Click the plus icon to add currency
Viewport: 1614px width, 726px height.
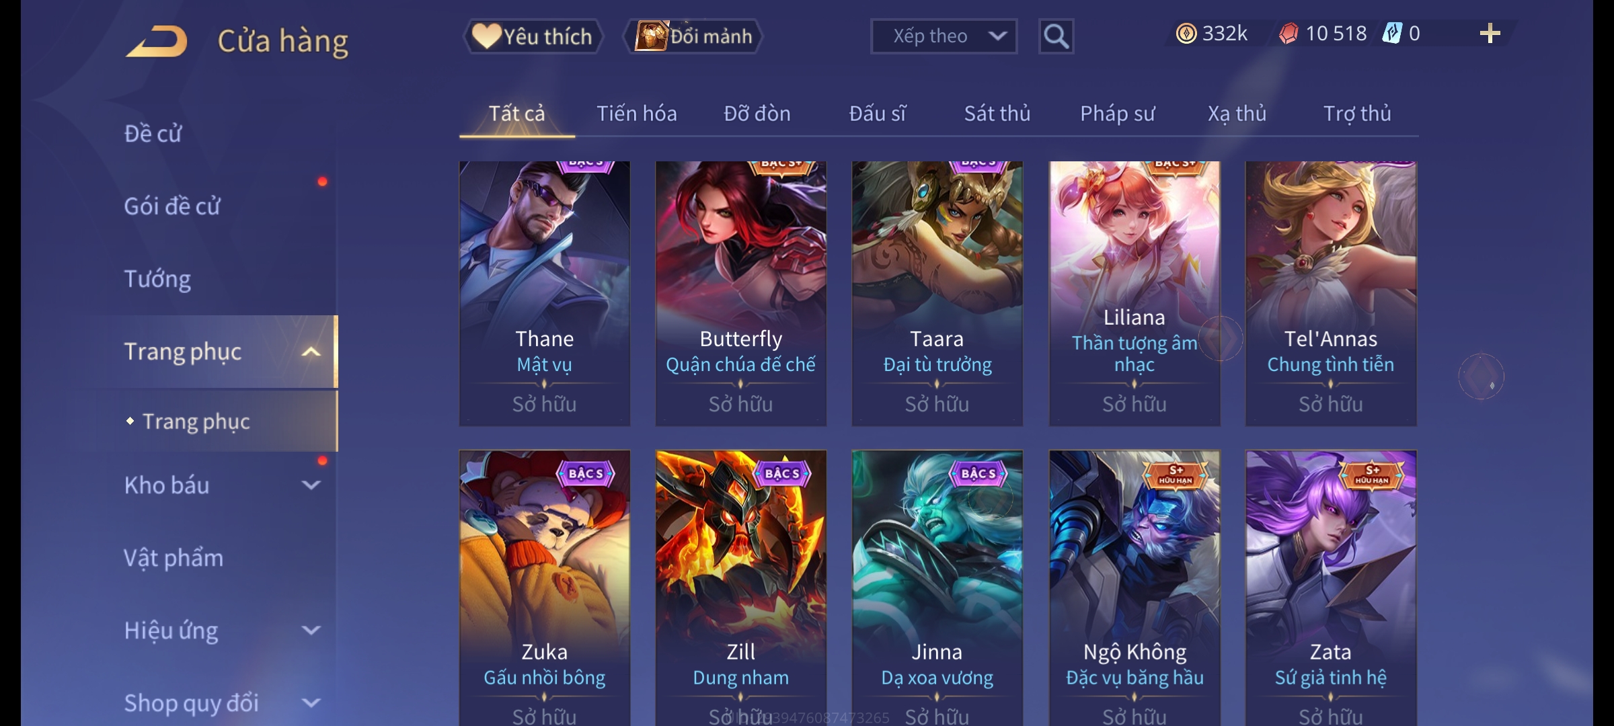click(x=1490, y=34)
